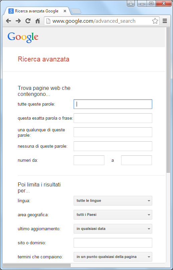Viewport: 173px width, 270px height.
Task: Click the 'questa esatta parola o frase' field
Action: [x=113, y=118]
